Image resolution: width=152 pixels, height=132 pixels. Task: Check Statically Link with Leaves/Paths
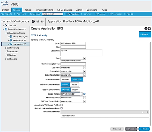click(62, 108)
